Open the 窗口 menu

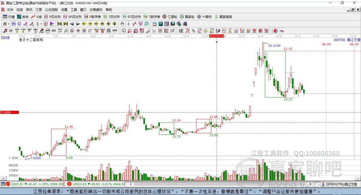83,10
